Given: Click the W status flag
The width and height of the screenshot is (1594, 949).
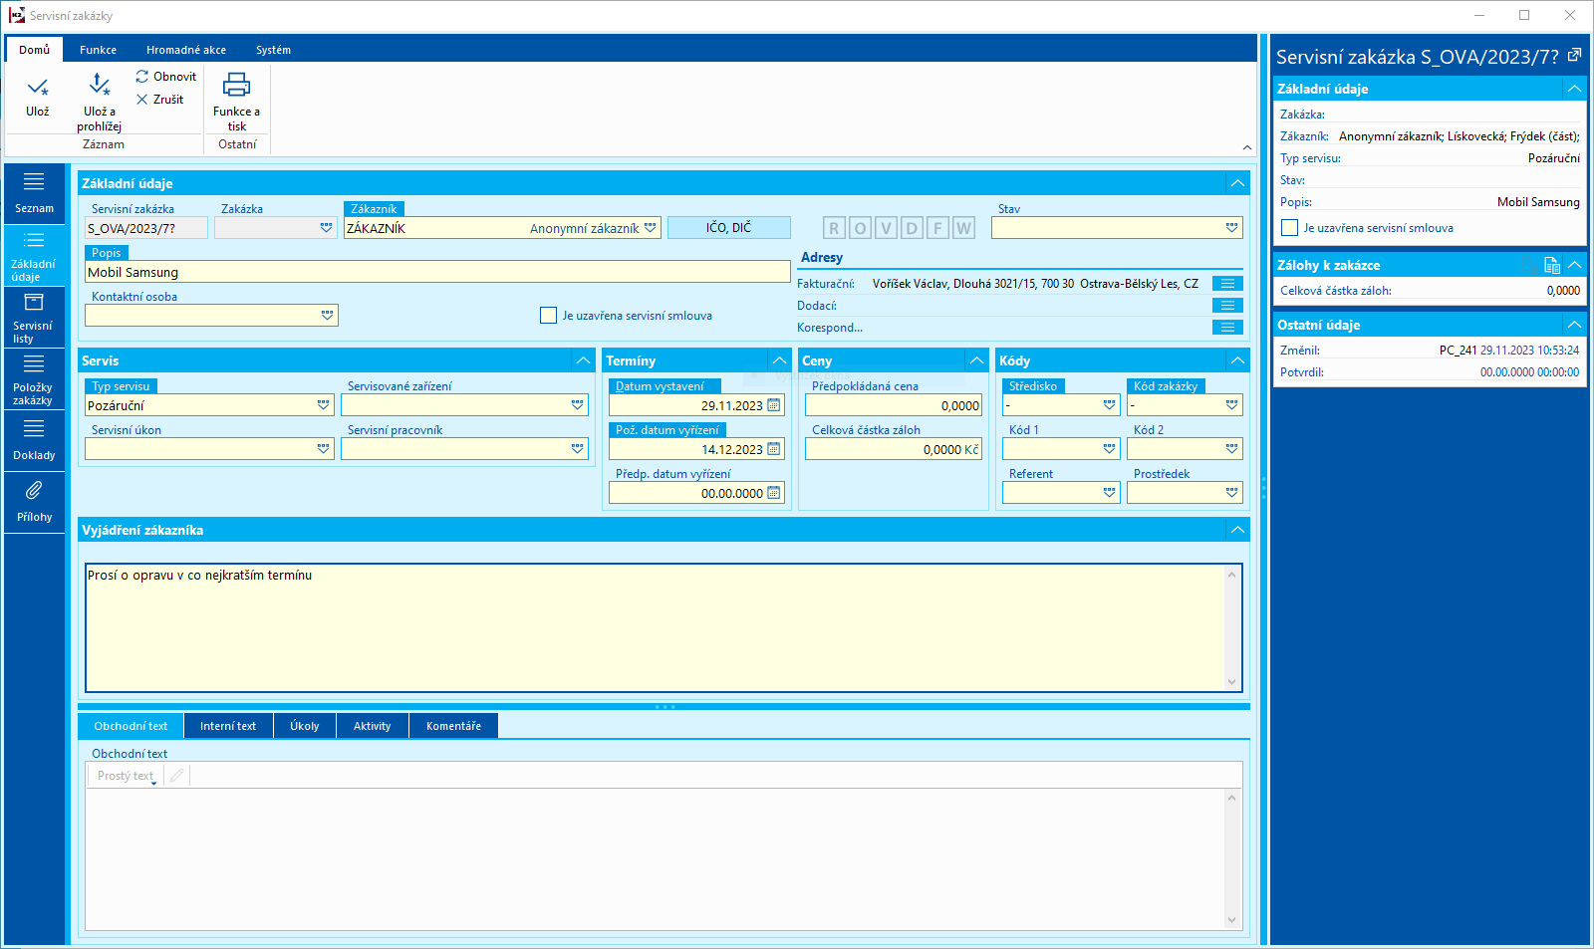Looking at the screenshot, I should tap(963, 228).
